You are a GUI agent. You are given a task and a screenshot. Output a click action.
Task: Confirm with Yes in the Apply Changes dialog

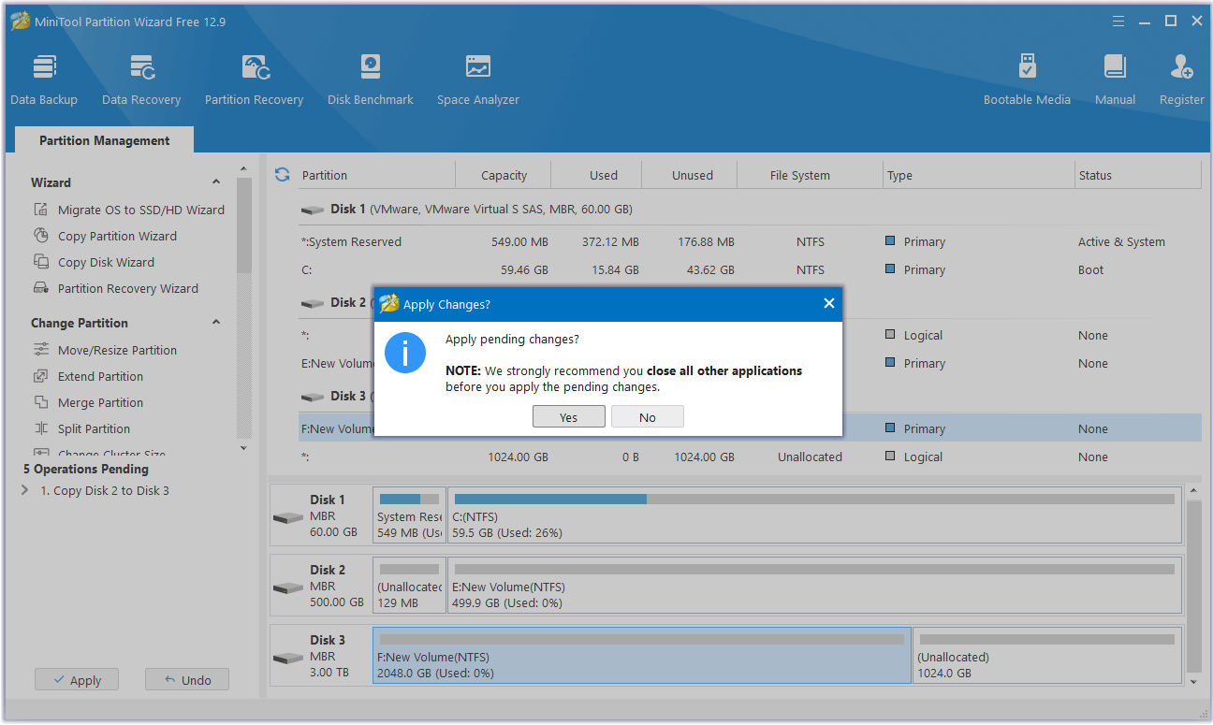tap(569, 417)
